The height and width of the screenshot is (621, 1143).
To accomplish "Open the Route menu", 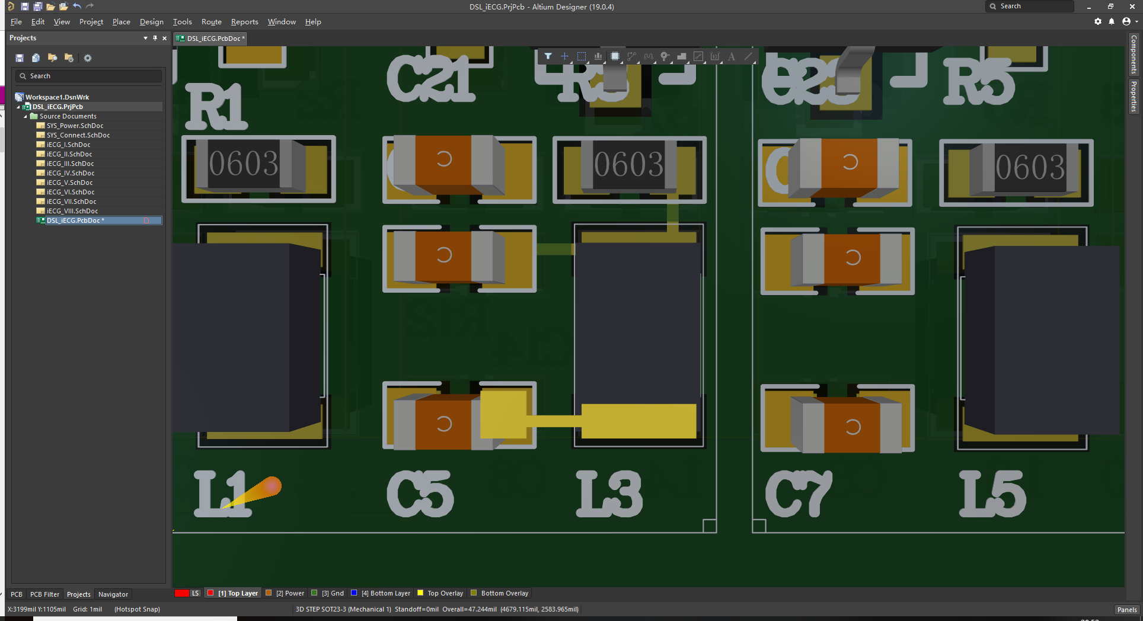I will tap(211, 21).
